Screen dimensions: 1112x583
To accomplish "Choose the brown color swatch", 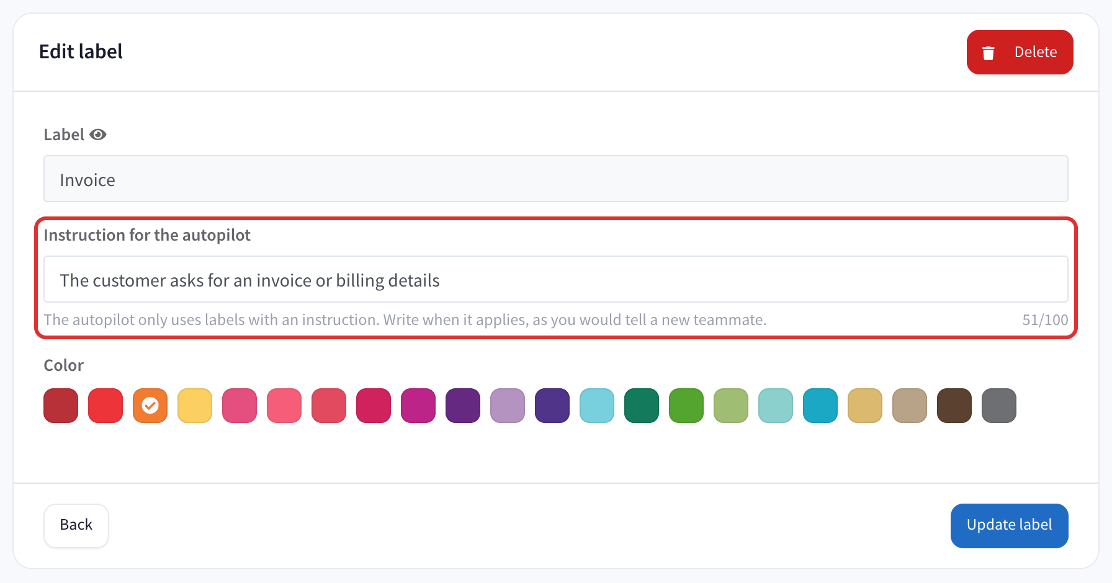I will [954, 406].
